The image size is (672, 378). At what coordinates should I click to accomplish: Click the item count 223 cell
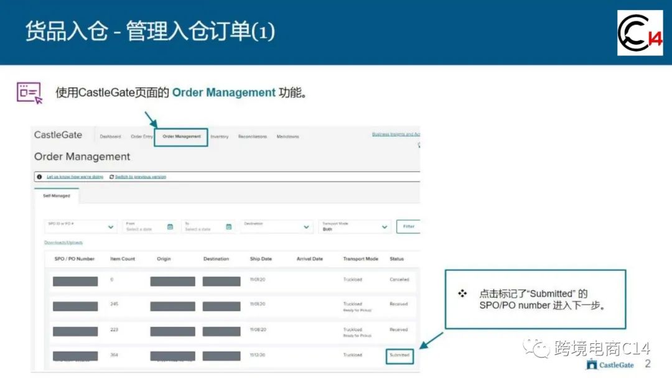[114, 330]
